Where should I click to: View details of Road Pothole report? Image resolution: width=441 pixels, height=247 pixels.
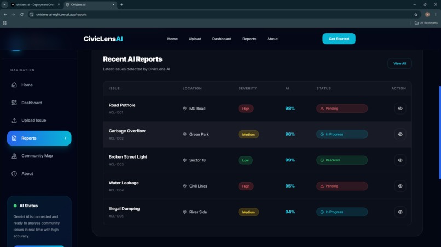point(400,109)
